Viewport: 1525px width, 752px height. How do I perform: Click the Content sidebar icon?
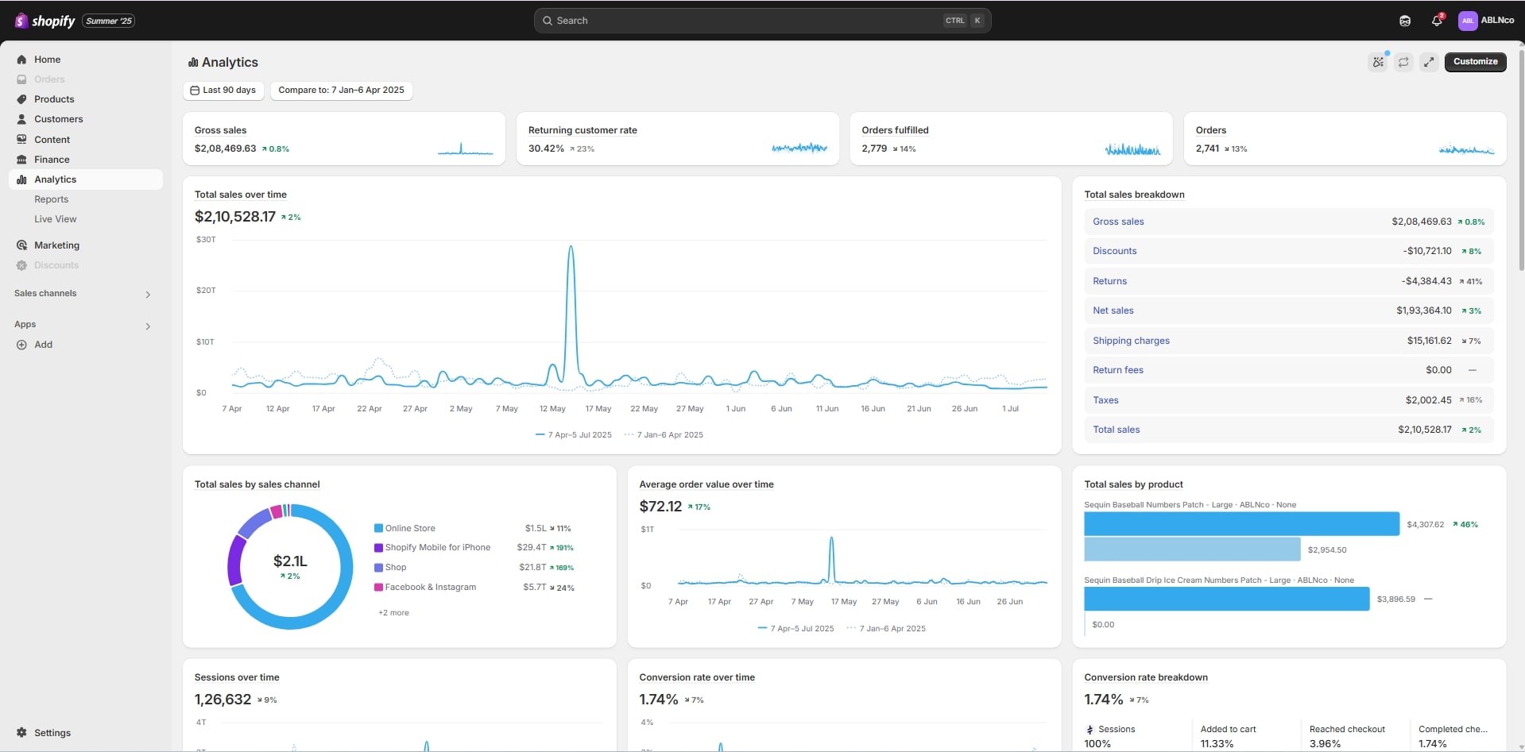(x=21, y=139)
